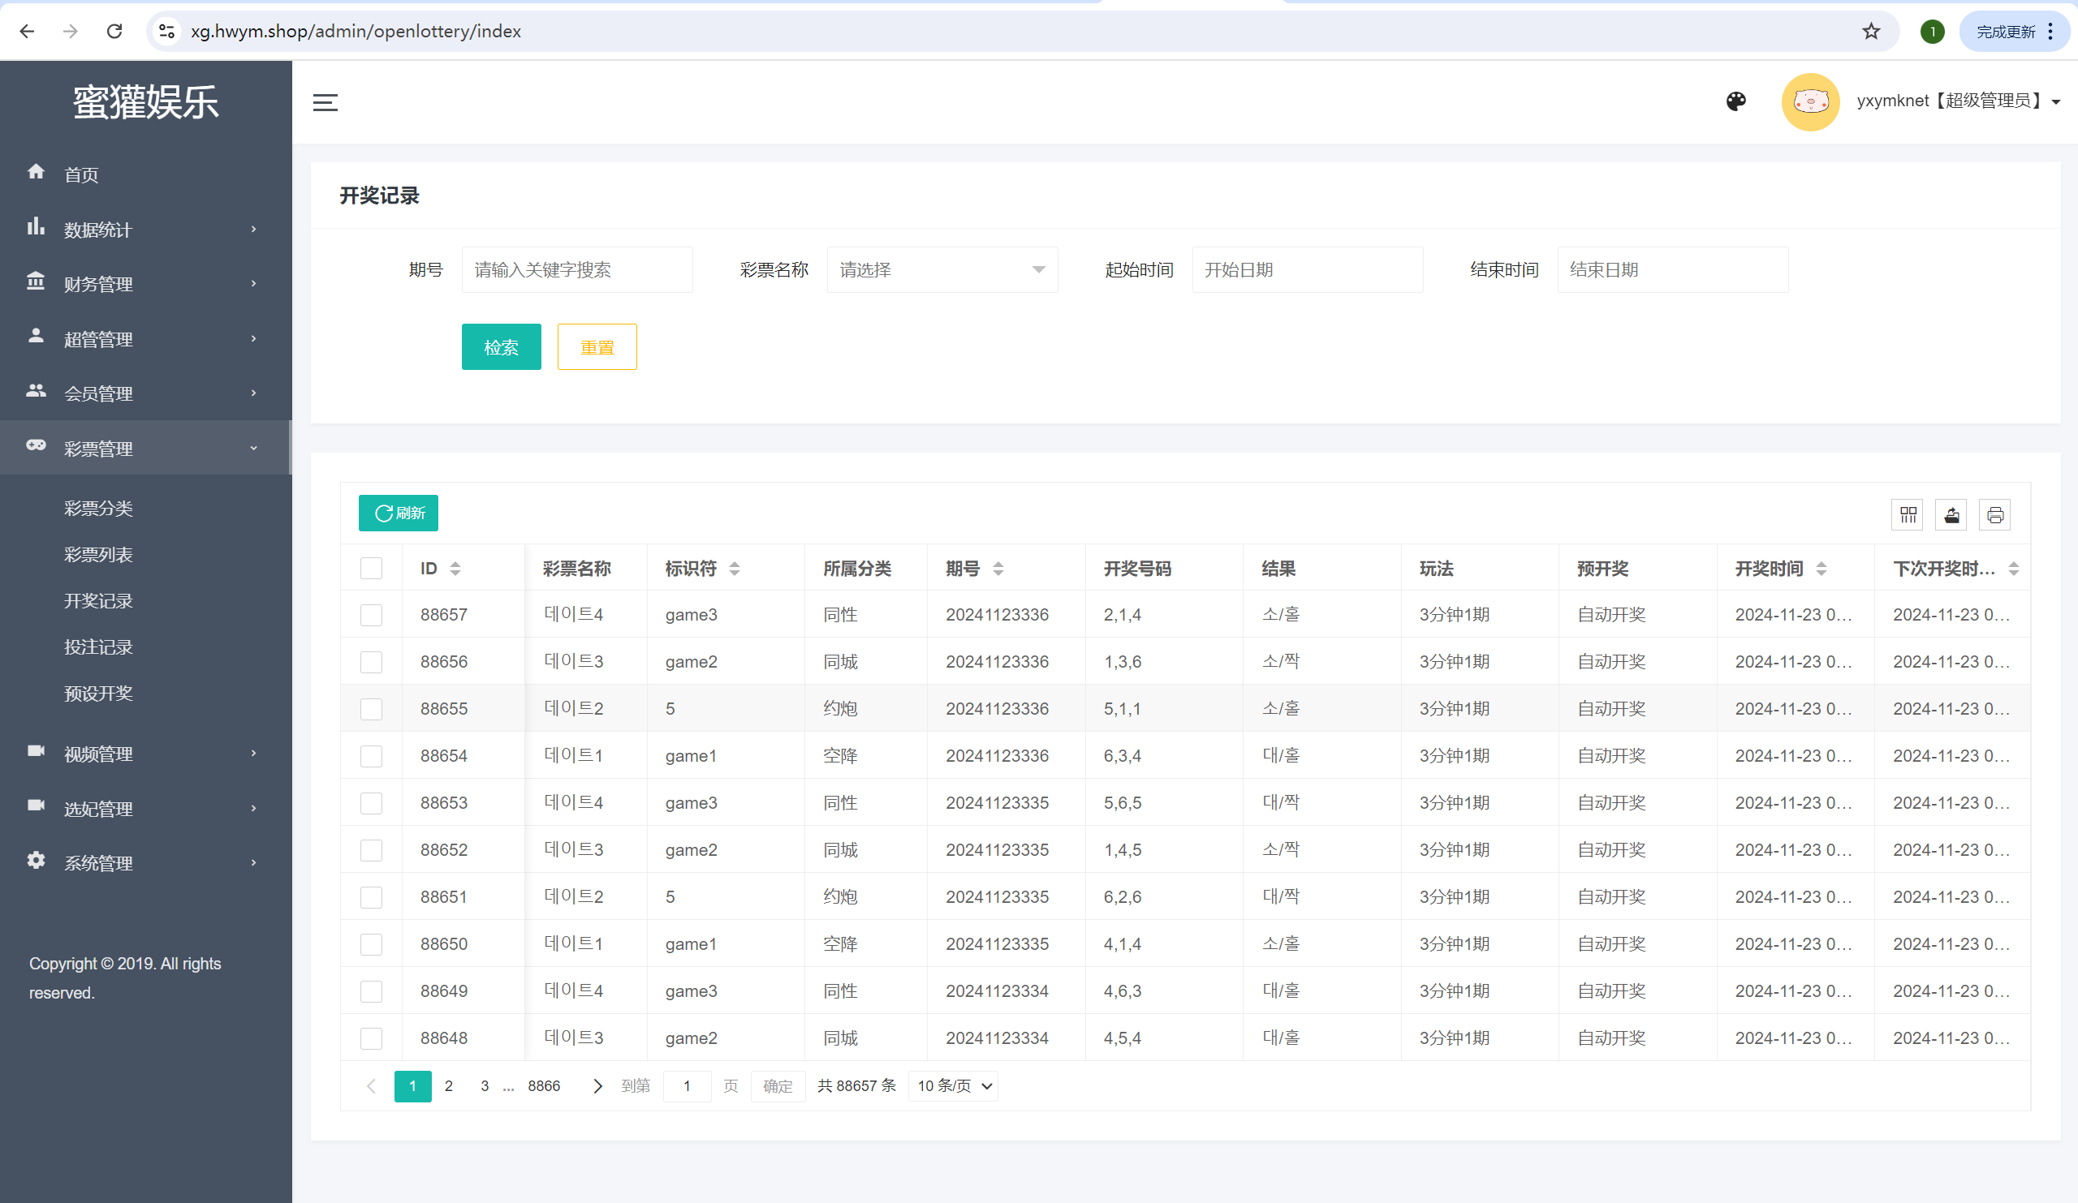Click the 确定 page jump button
The image size is (2078, 1203).
[x=778, y=1086]
